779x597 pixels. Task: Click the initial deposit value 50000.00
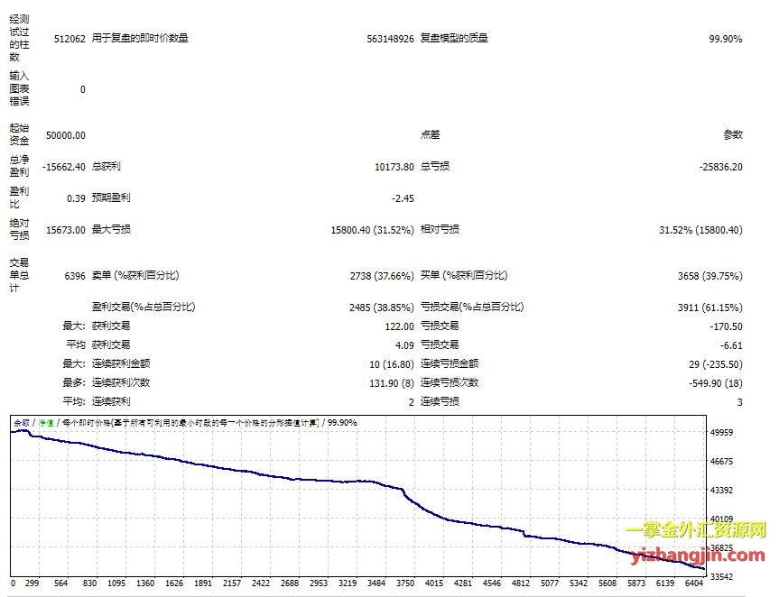[66, 135]
